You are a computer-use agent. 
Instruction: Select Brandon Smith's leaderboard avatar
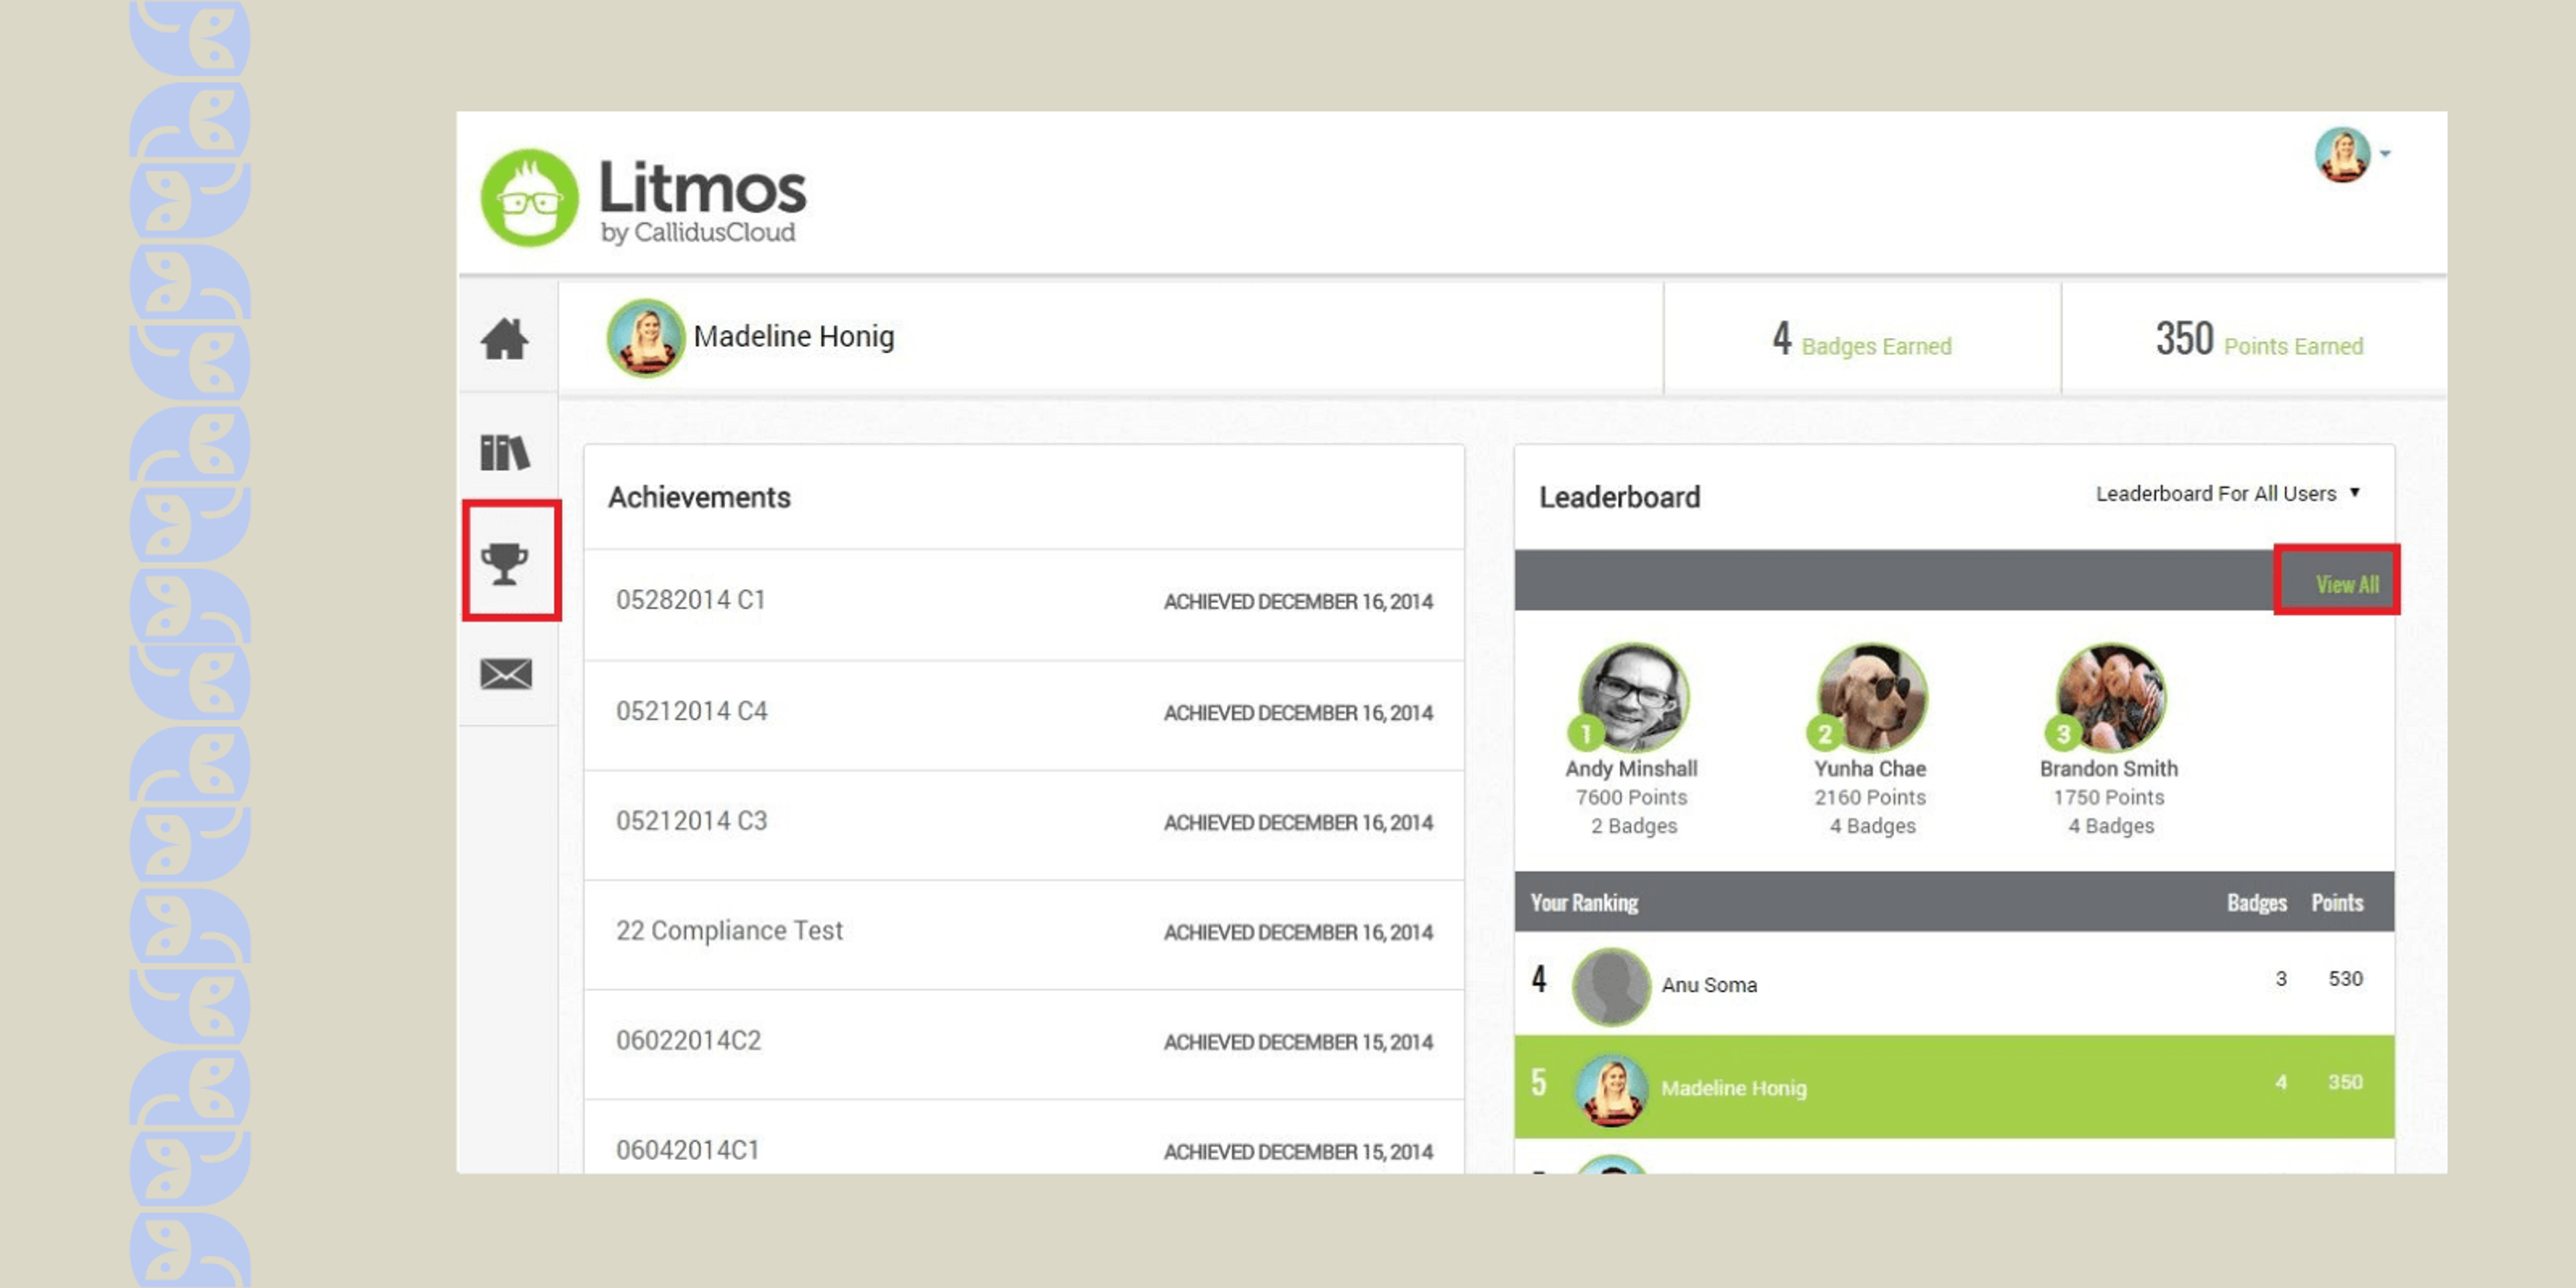pyautogui.click(x=2111, y=696)
